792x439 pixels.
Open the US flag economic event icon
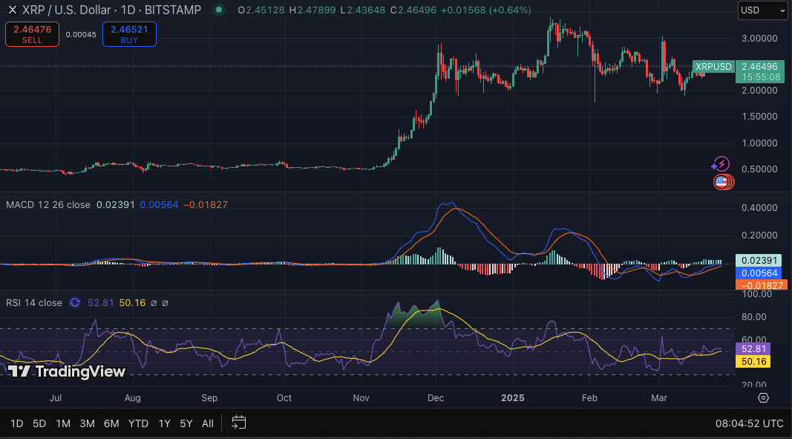(723, 181)
